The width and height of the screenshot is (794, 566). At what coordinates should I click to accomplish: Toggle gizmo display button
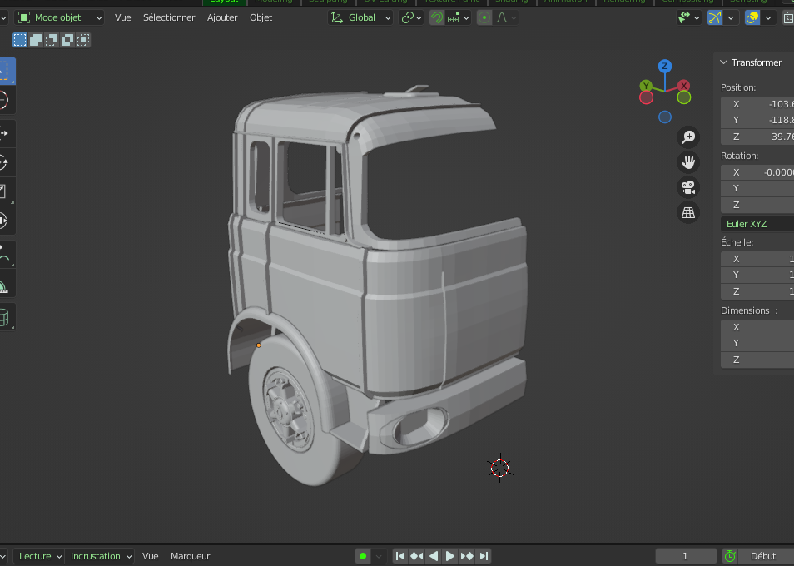714,17
